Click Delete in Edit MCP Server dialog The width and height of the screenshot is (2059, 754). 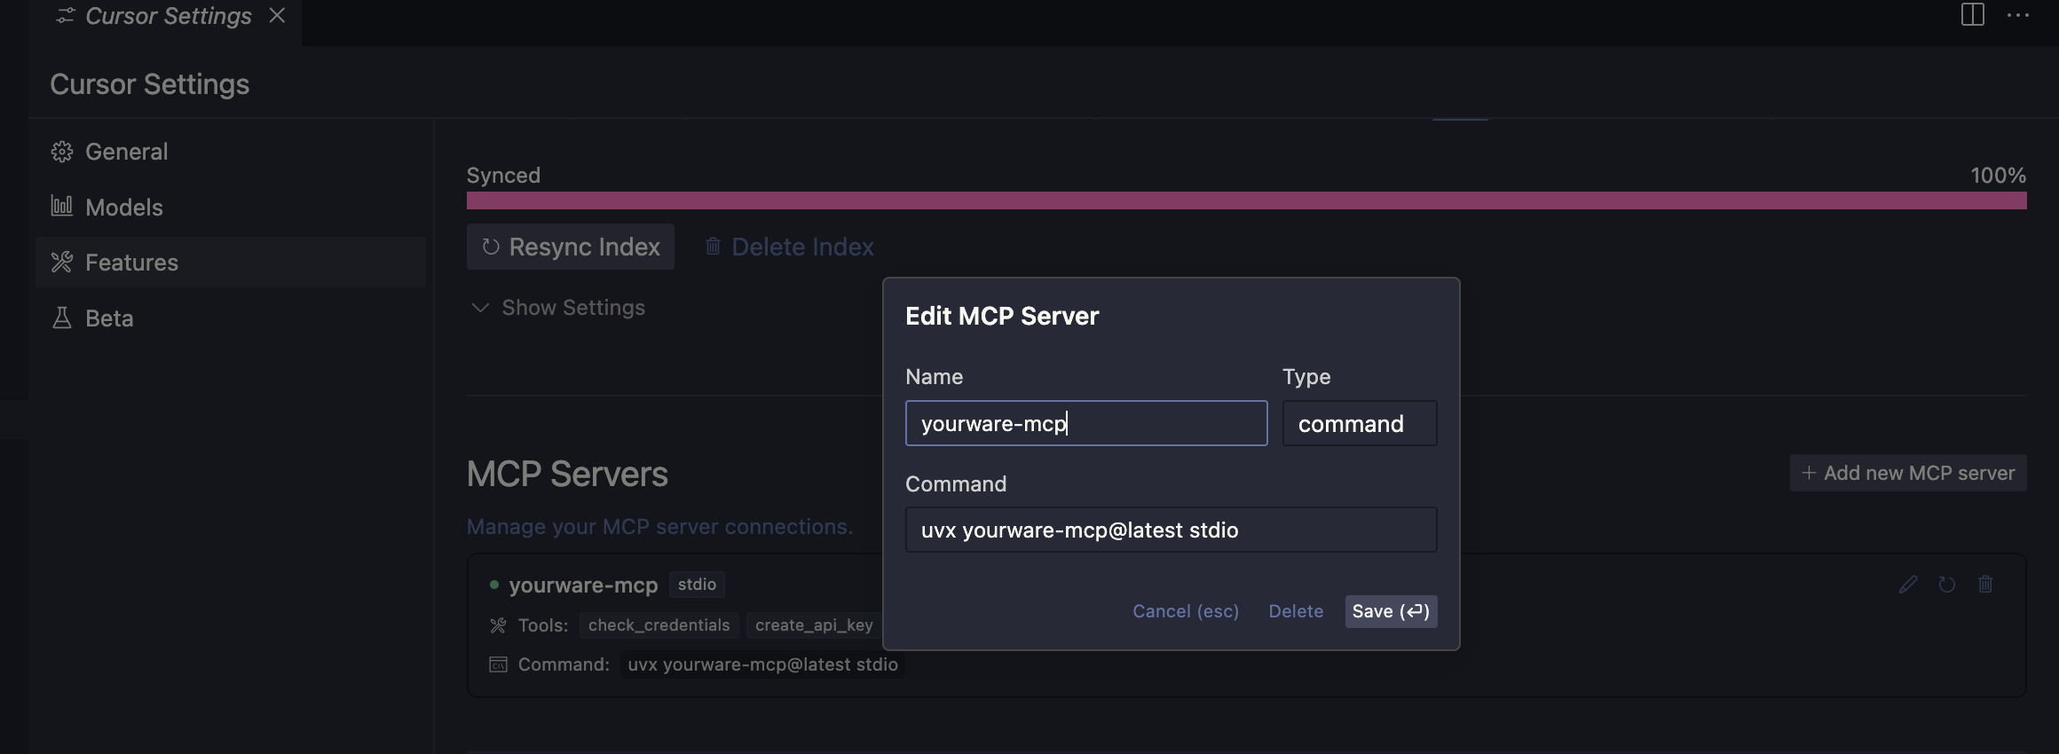[1296, 611]
